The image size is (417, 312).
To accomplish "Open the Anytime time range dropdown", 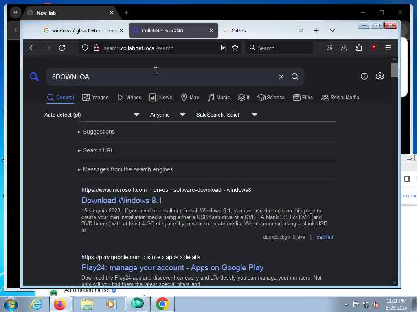I will 167,115.
